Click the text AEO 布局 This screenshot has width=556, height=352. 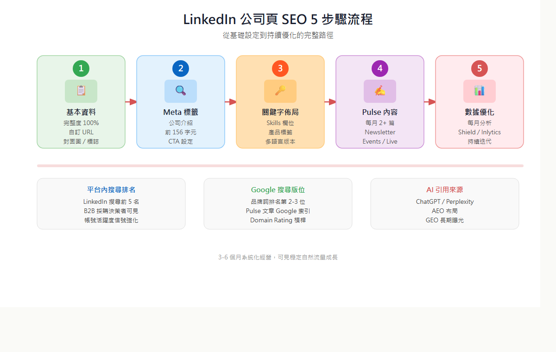[x=445, y=211]
